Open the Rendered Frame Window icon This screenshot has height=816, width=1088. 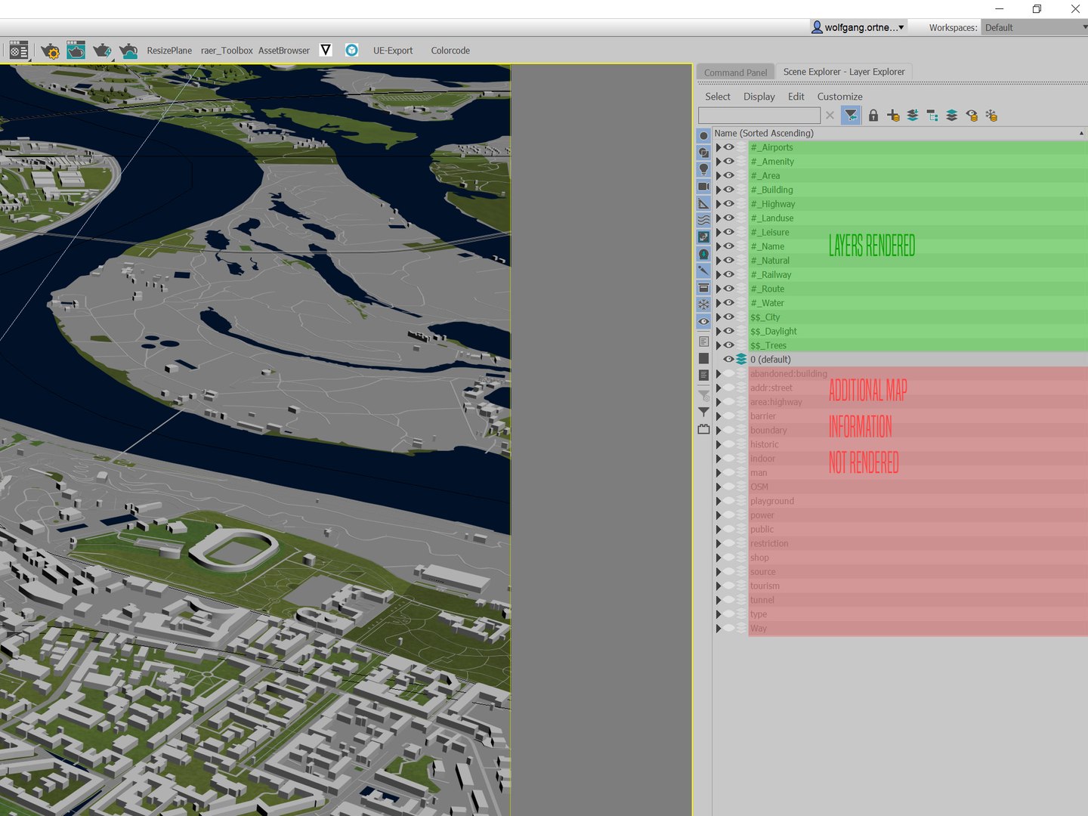(76, 50)
